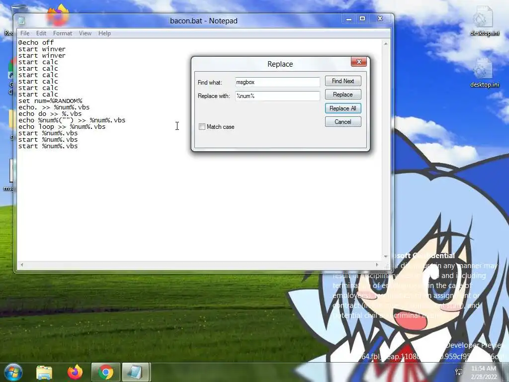
Task: Click the first 'start winver' line
Action: [42, 49]
